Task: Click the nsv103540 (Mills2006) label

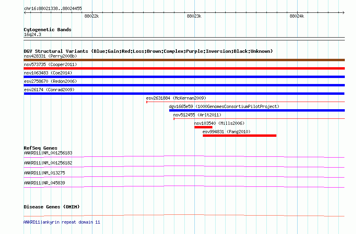Action: pos(219,123)
